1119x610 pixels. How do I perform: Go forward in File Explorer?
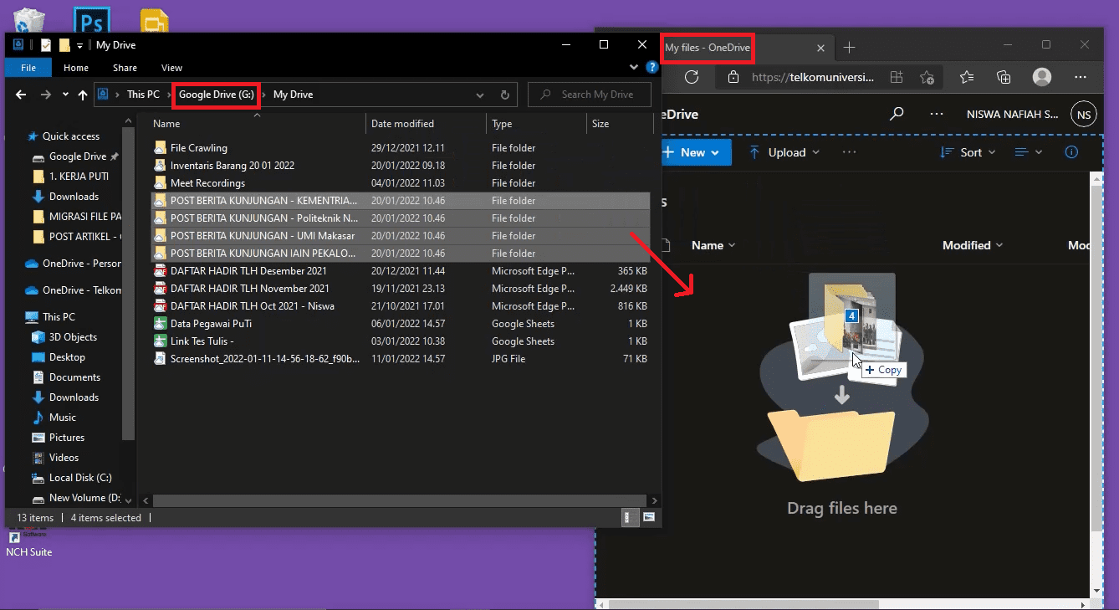[46, 95]
